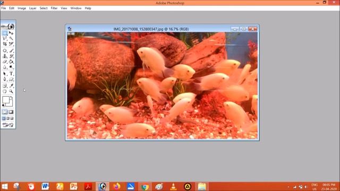Choose the Blur tool
Screen dimensions: 340x191
tap(5, 67)
